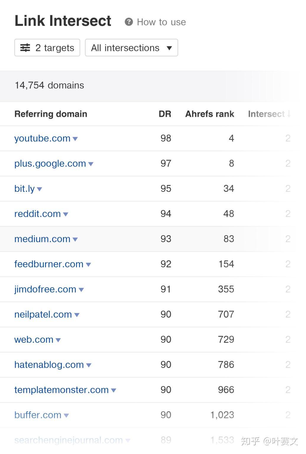This screenshot has height=454, width=306.
Task: Open the 2 targets settings button
Action: click(47, 48)
